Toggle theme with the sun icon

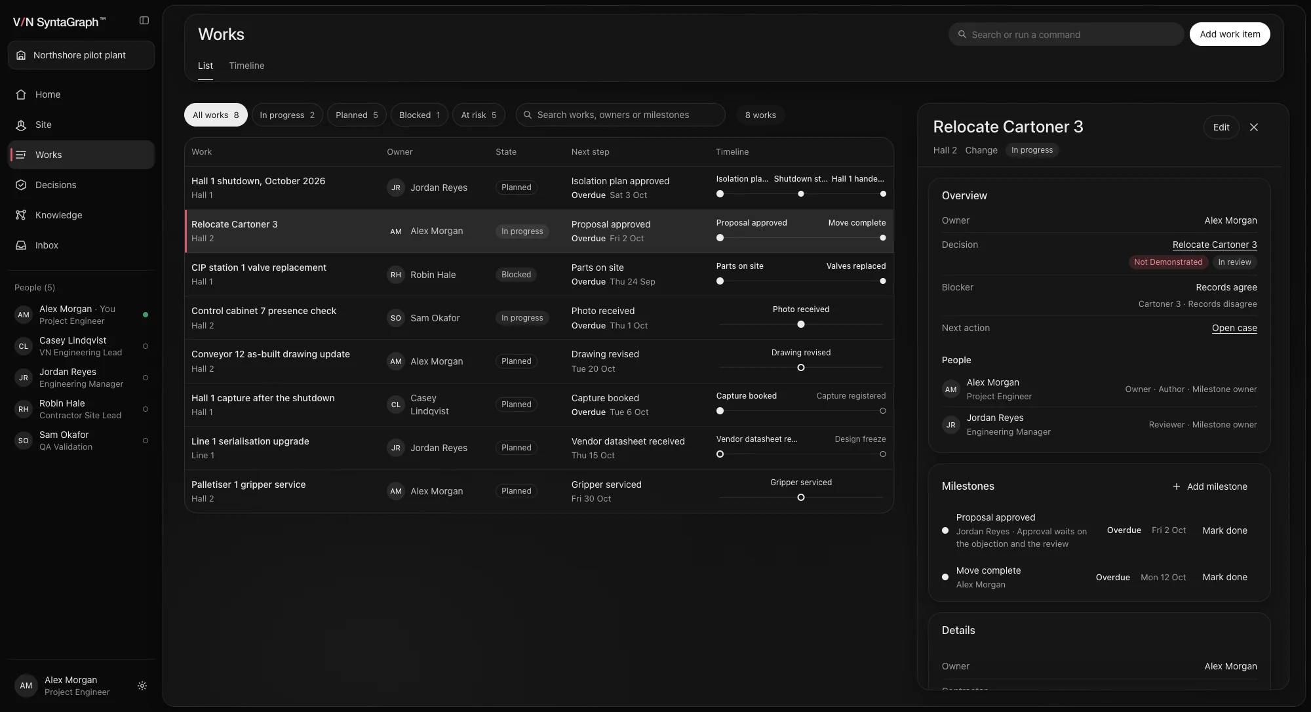142,686
